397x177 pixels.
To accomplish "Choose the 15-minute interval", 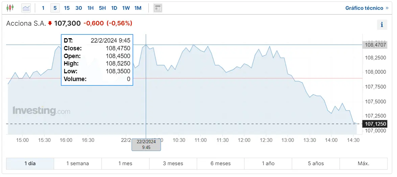I will (67, 8).
